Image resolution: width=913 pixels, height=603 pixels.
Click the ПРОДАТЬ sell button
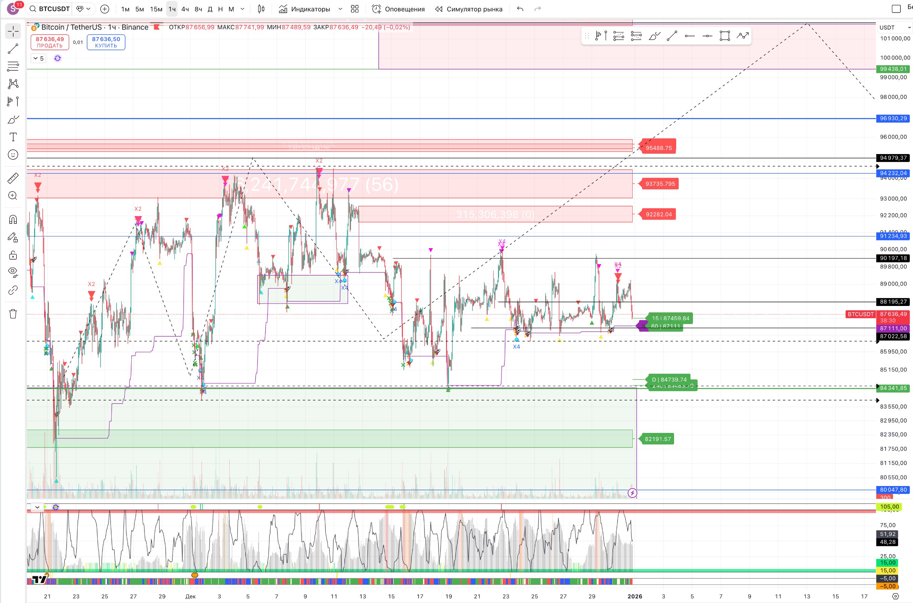click(50, 42)
